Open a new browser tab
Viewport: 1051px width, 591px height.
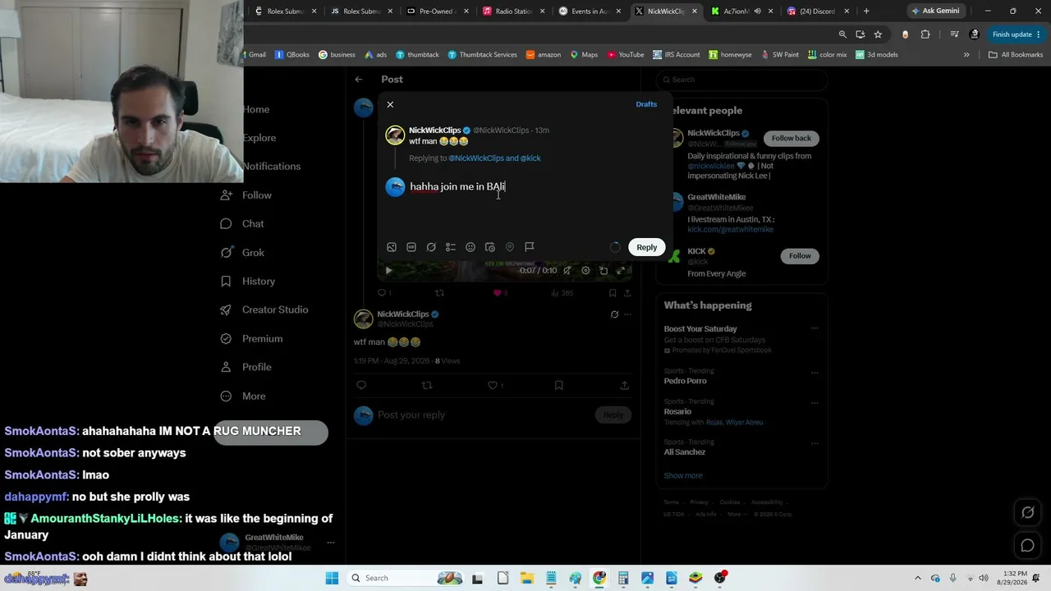pos(866,11)
